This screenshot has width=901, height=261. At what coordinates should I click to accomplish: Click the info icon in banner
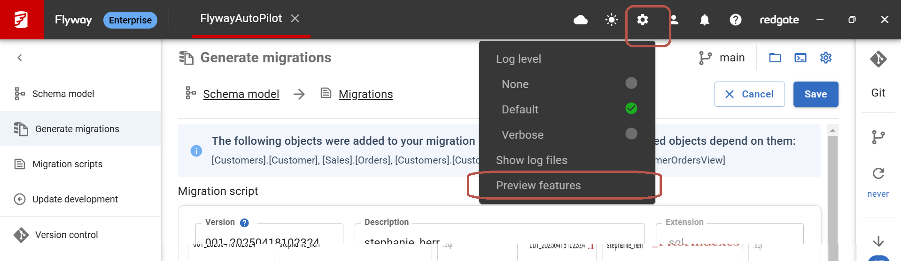click(x=196, y=151)
